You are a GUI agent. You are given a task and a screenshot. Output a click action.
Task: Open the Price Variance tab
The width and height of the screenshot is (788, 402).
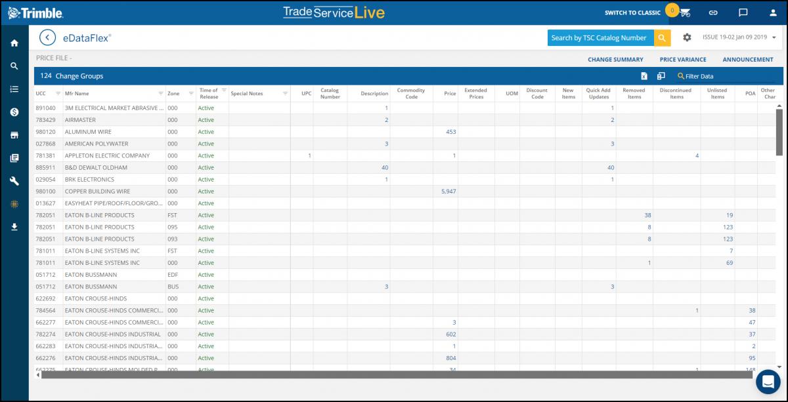click(x=683, y=60)
